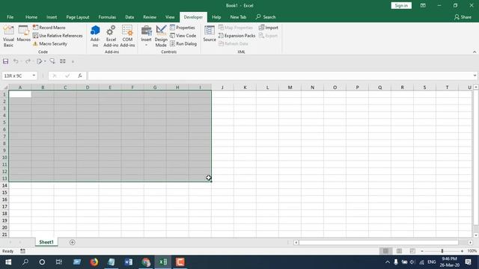
Task: Toggle Use Relative References
Action: click(x=58, y=36)
